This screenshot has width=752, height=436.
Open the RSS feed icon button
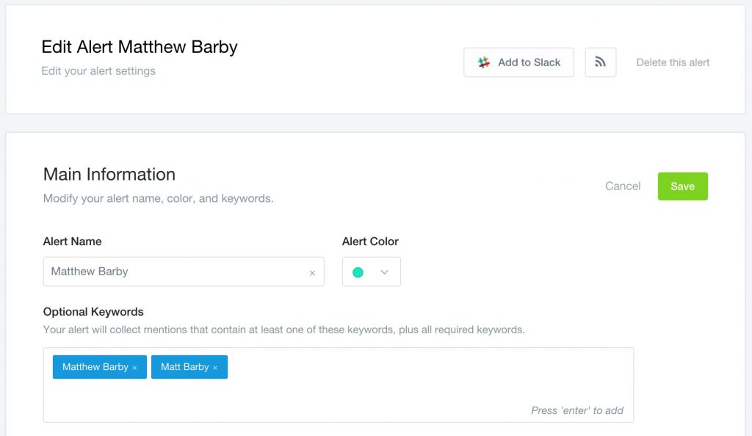pyautogui.click(x=600, y=62)
